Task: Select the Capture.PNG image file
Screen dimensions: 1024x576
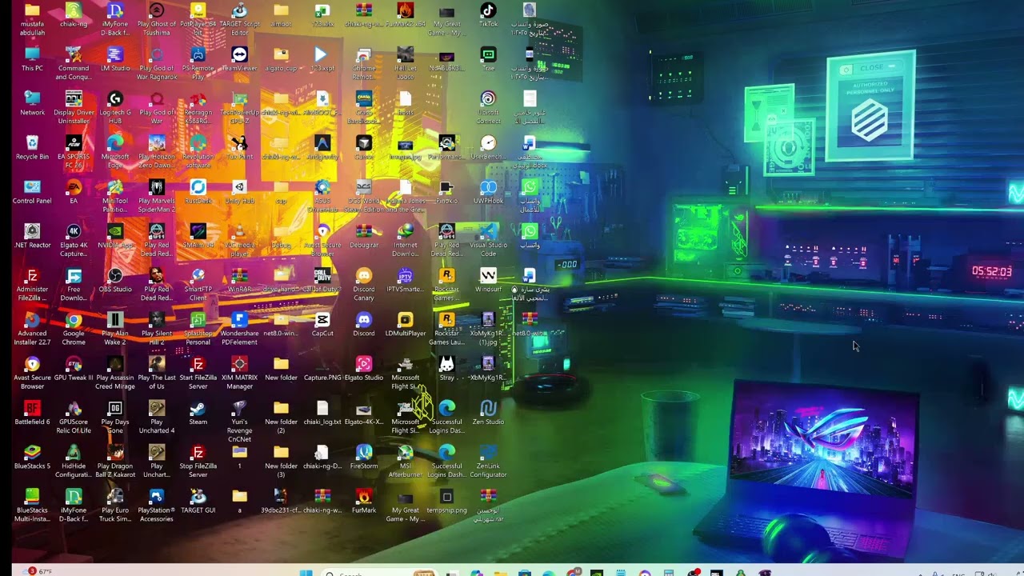Action: pyautogui.click(x=322, y=368)
